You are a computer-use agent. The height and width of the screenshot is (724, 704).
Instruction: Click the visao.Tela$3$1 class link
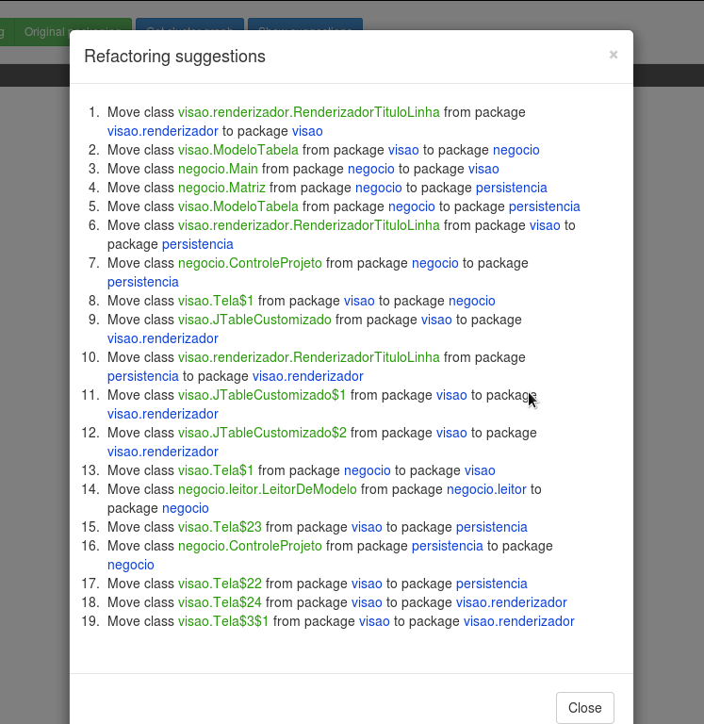tap(223, 621)
